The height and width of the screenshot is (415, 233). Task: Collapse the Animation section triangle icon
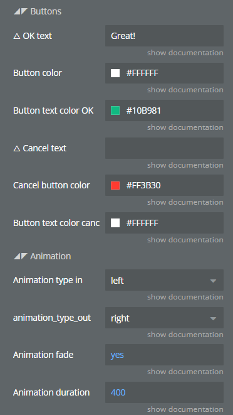[x=21, y=256]
